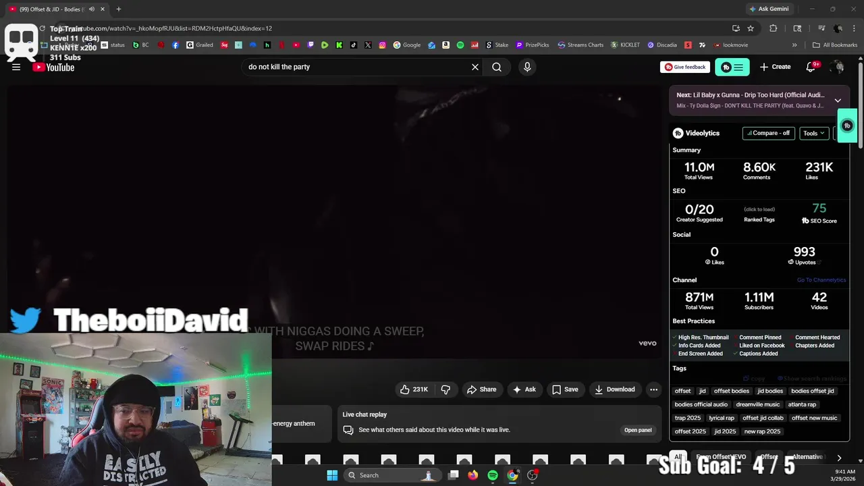Open the TikTok bookmark
This screenshot has height=486, width=864.
tap(354, 45)
